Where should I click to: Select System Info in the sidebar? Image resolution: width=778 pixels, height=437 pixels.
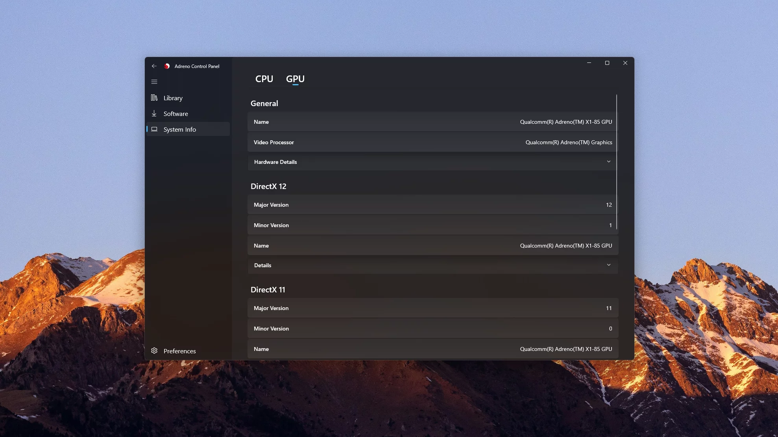pyautogui.click(x=188, y=129)
